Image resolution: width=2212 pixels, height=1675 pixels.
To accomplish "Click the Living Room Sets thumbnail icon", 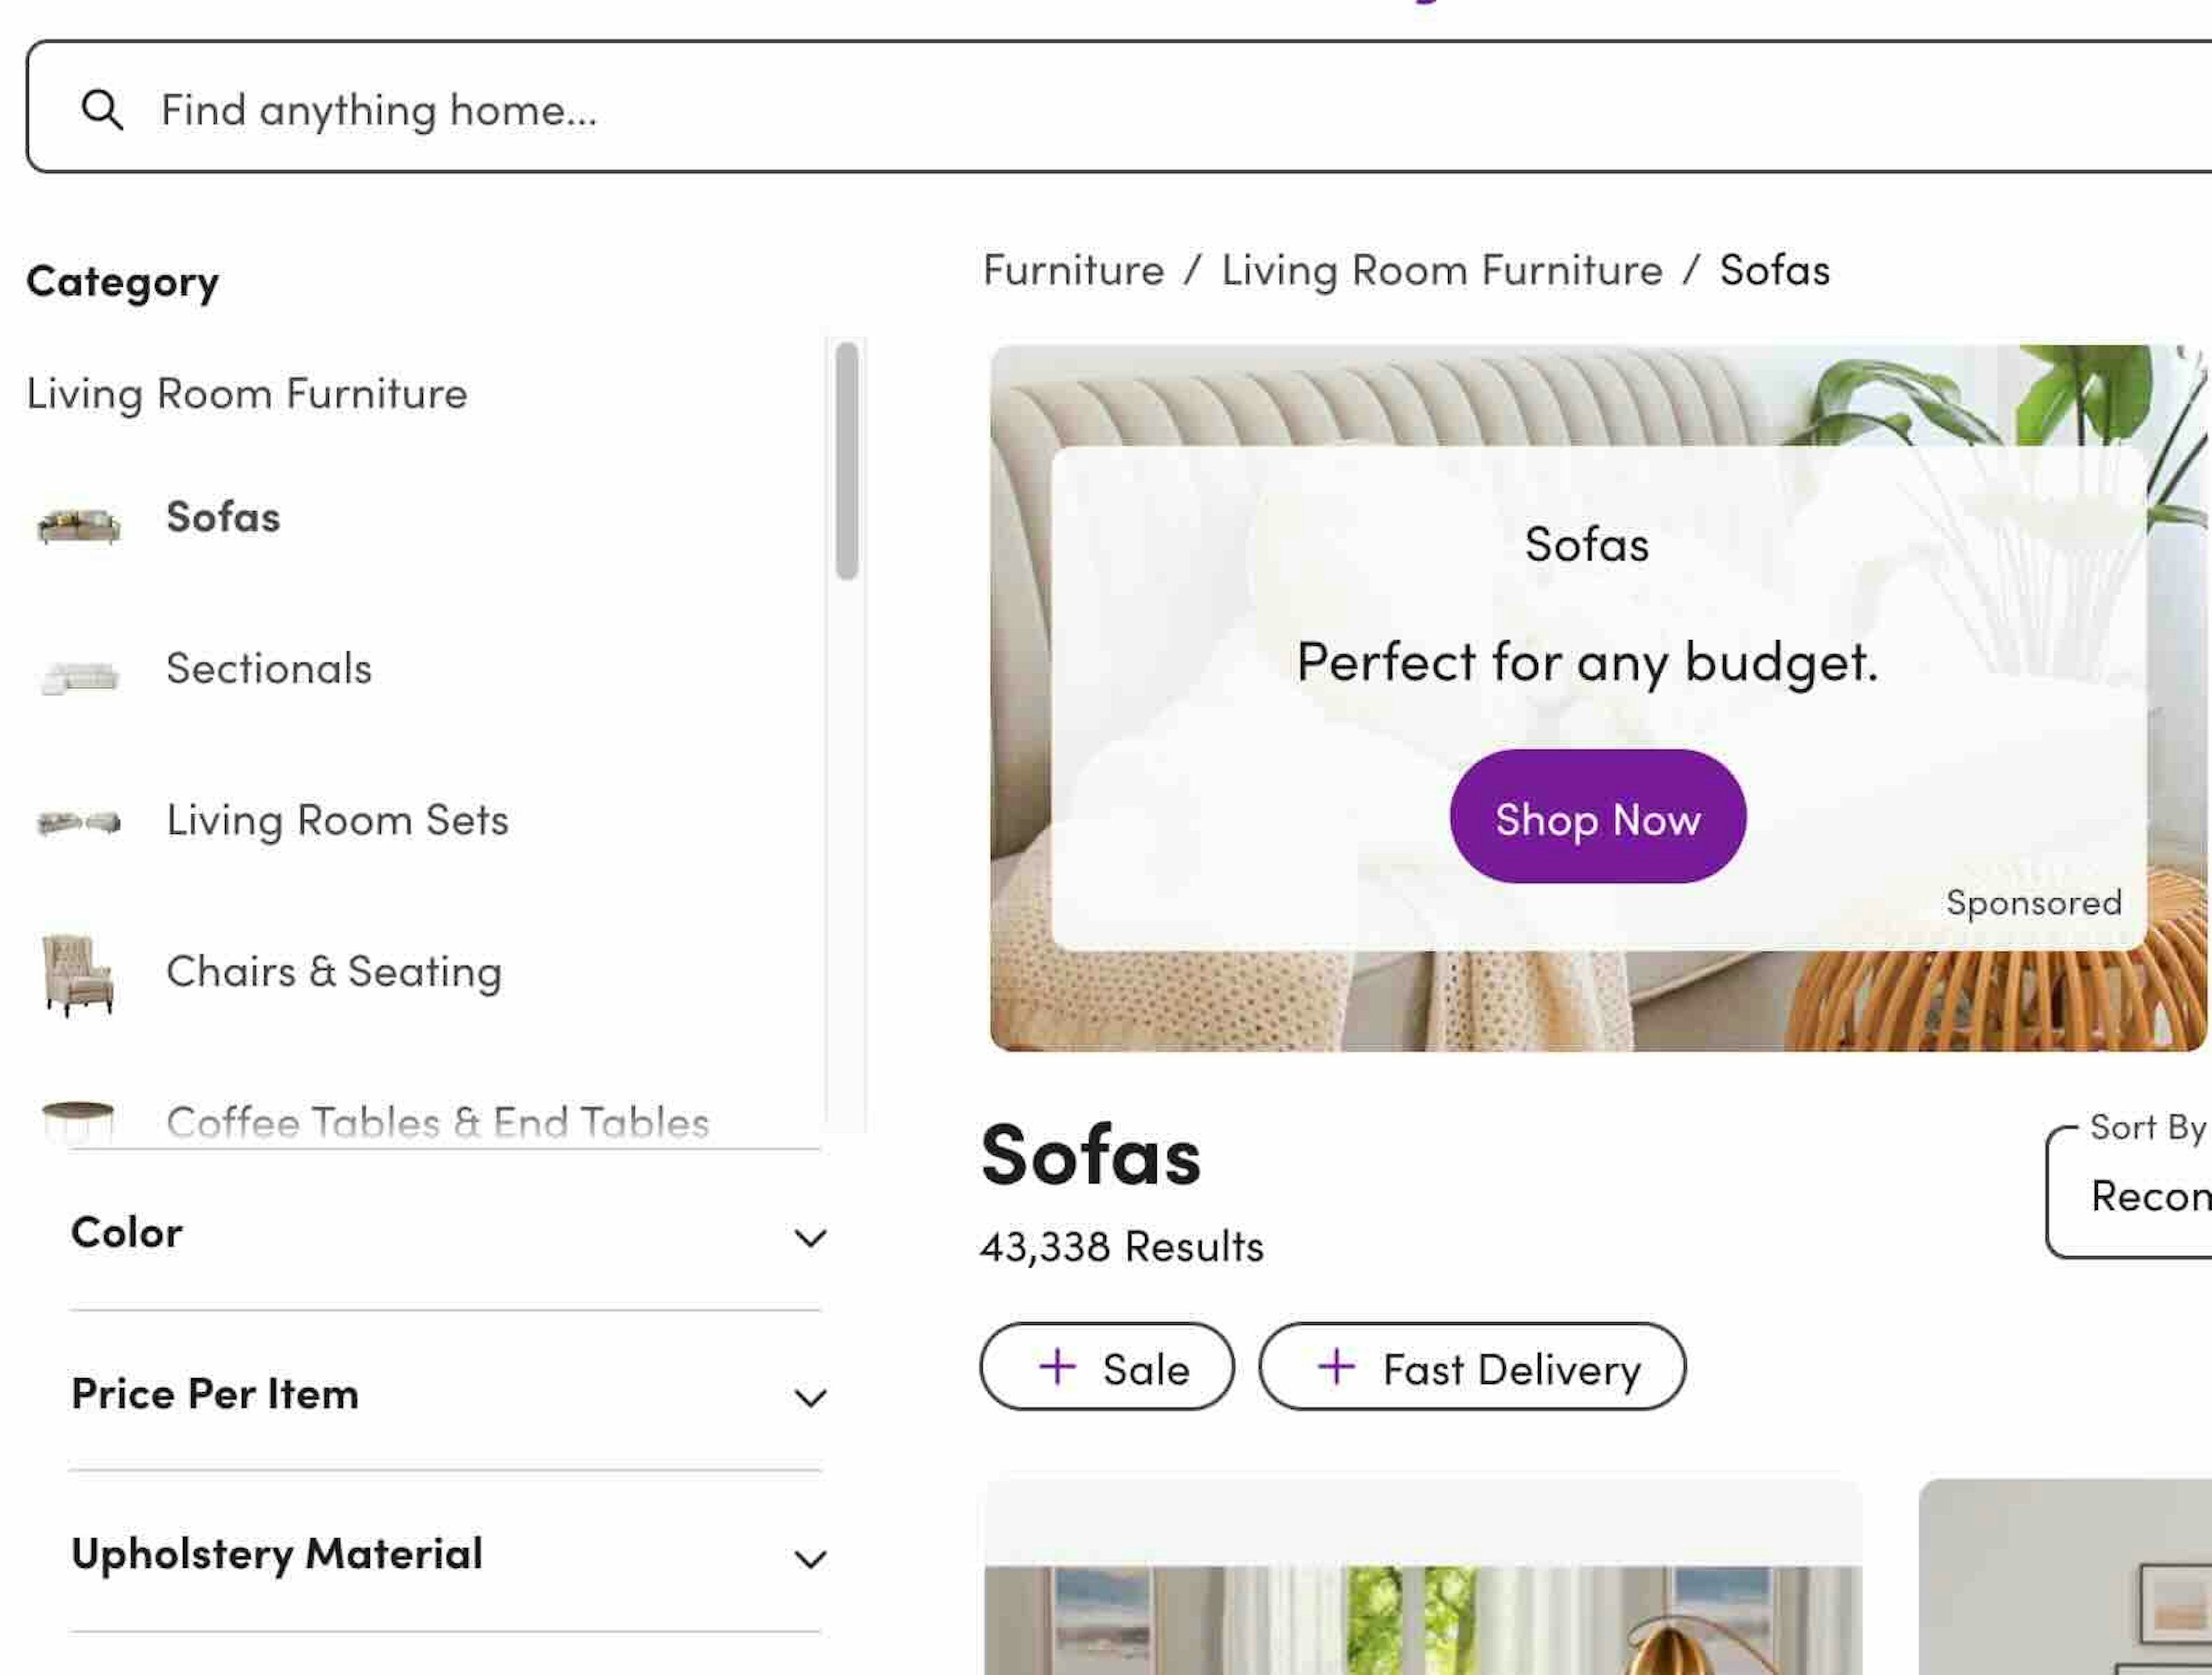I will (x=79, y=822).
